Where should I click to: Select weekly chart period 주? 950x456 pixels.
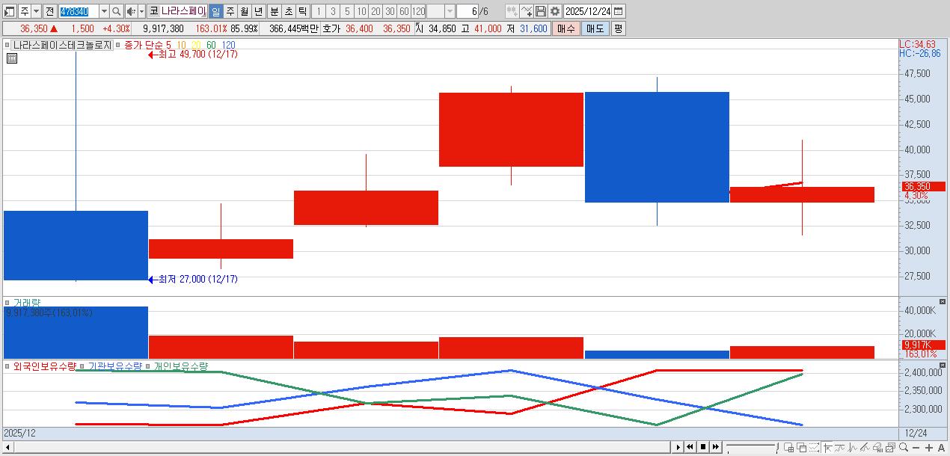pyautogui.click(x=230, y=11)
